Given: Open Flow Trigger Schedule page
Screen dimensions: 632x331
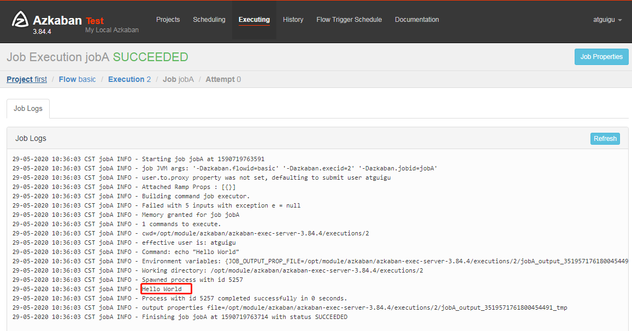Looking at the screenshot, I should (x=349, y=19).
